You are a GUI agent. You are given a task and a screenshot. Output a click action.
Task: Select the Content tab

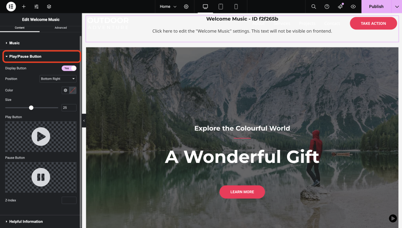tap(20, 28)
